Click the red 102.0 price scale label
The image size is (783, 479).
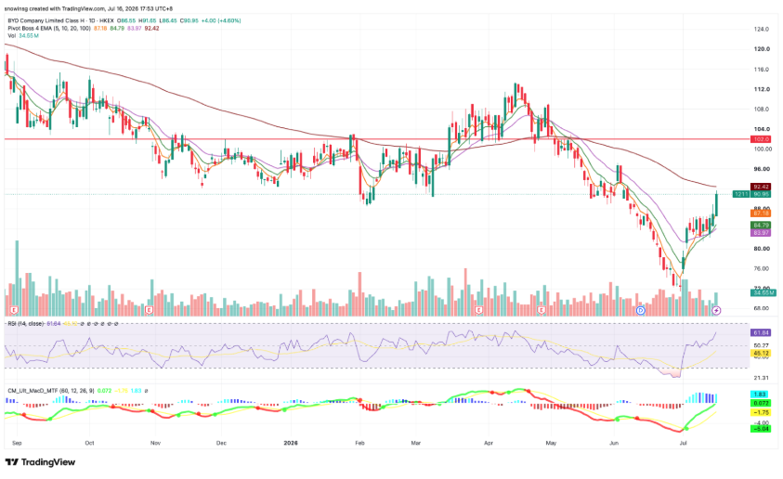761,139
